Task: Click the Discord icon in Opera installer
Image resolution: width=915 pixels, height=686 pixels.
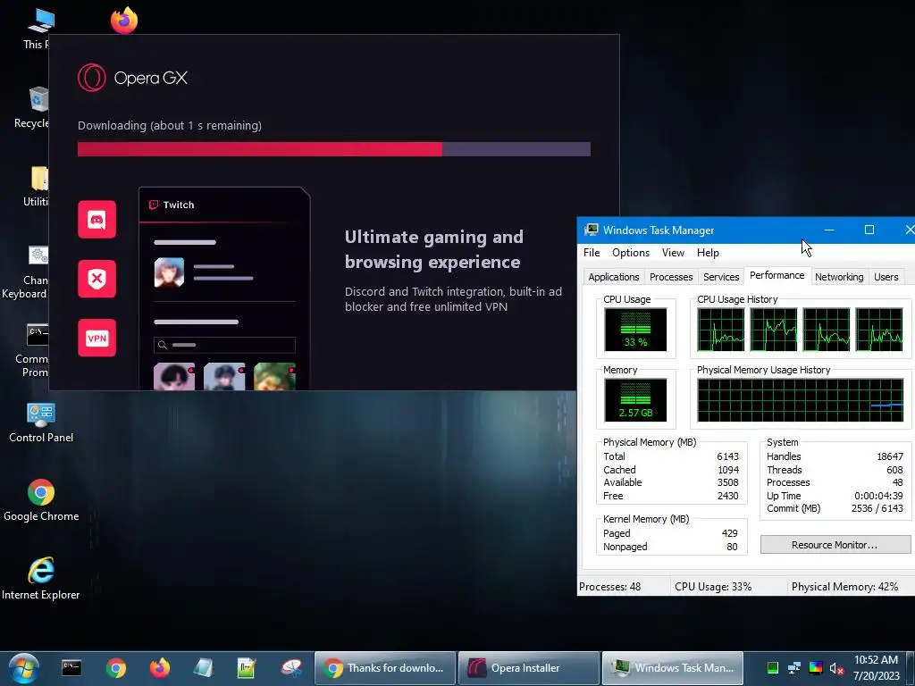Action: 97,220
